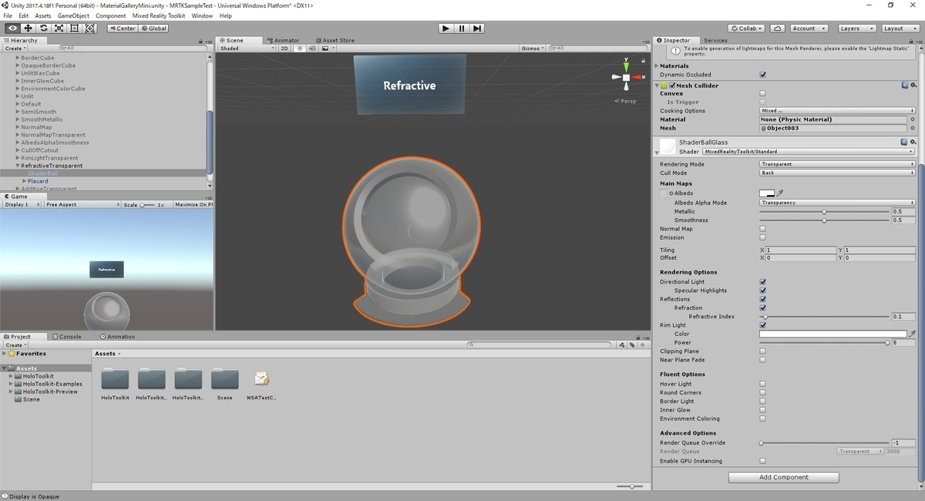This screenshot has width=925, height=501.
Task: Open the Assets menu
Action: point(43,15)
